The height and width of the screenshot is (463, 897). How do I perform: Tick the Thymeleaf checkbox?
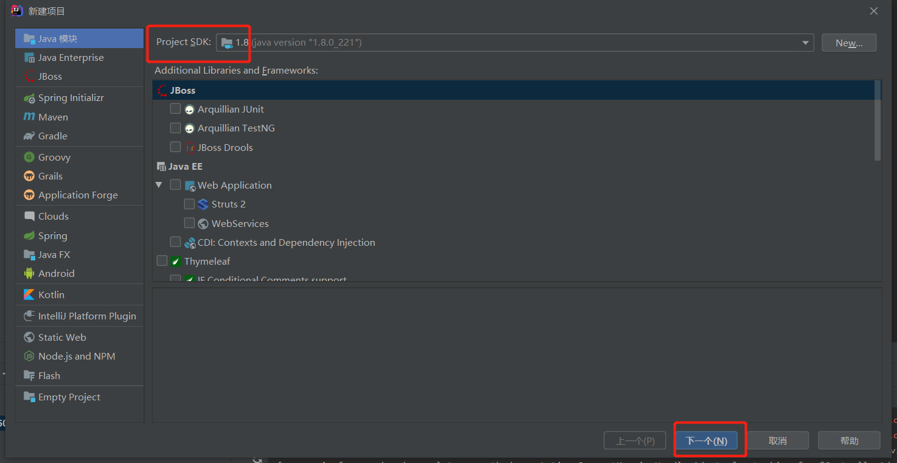coord(162,260)
